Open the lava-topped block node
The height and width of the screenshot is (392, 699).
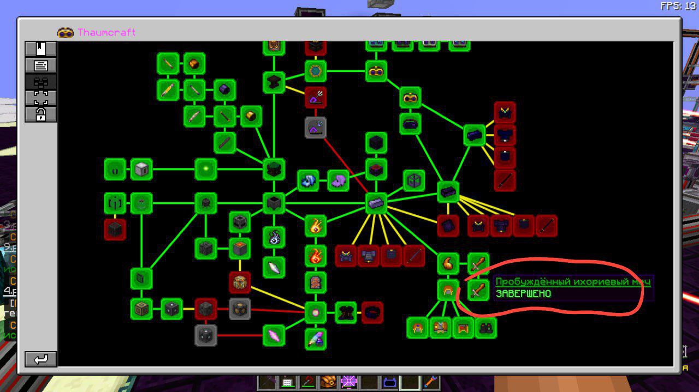[240, 249]
